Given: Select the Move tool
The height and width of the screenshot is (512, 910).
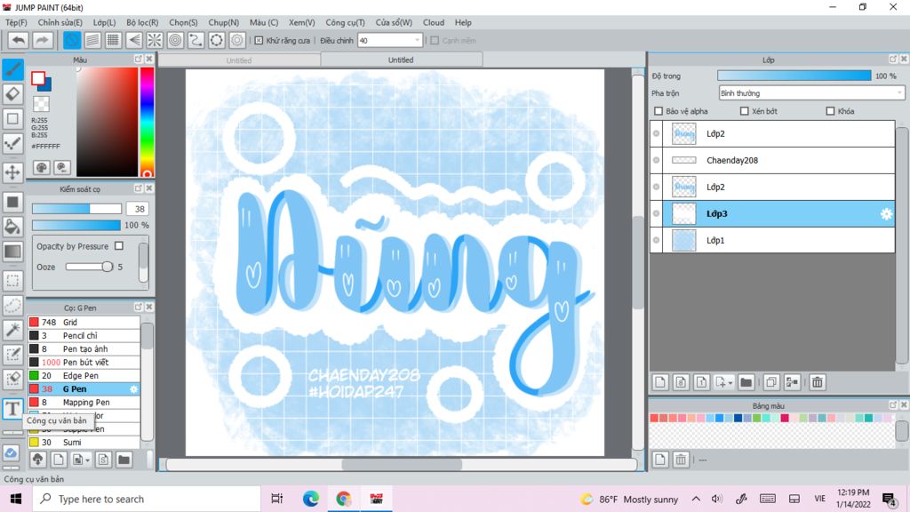Looking at the screenshot, I should pos(12,172).
